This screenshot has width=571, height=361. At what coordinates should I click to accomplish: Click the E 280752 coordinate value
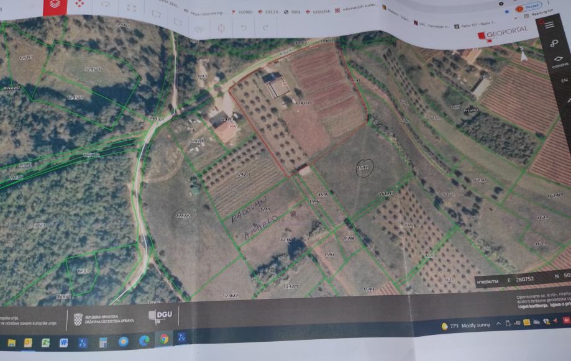click(521, 280)
